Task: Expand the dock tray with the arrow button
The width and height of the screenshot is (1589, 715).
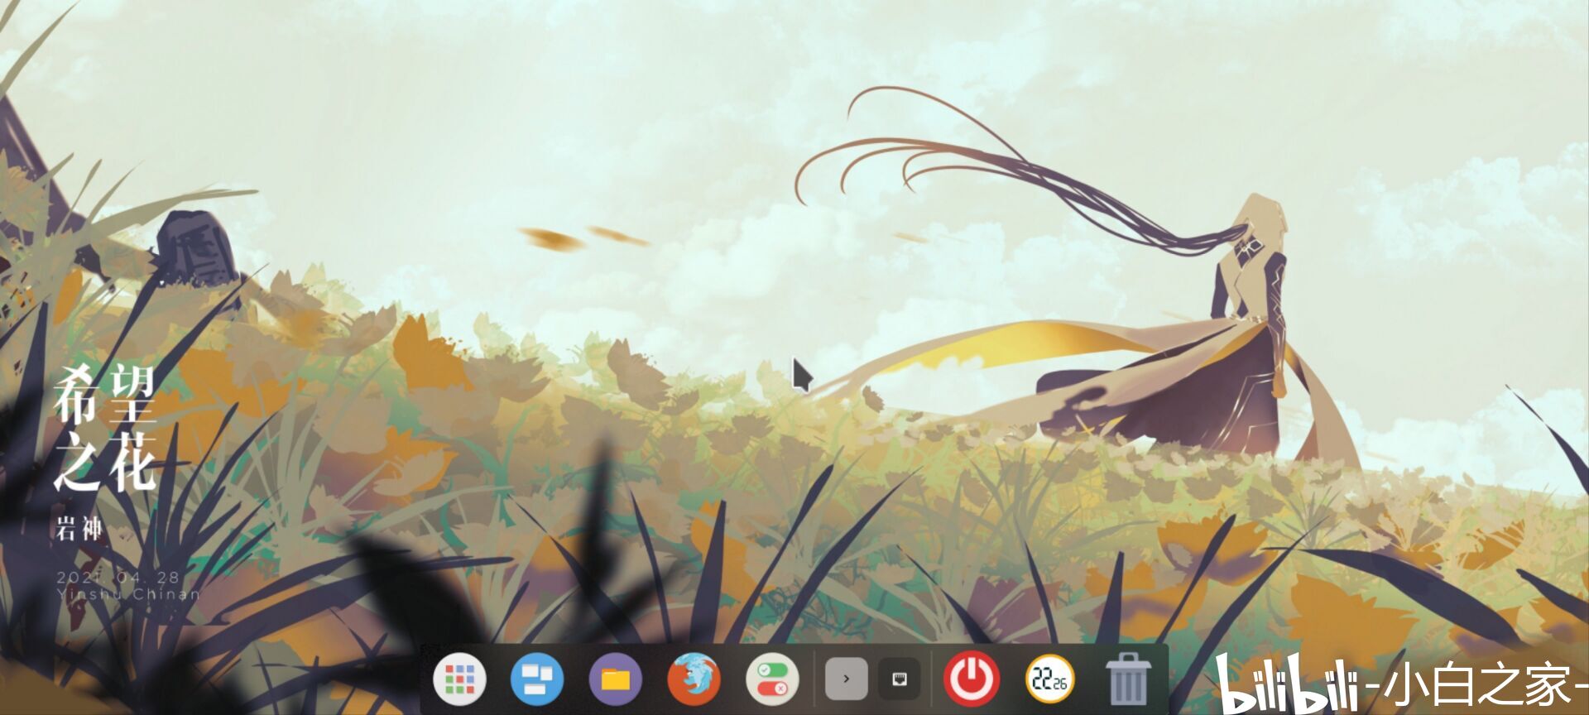Action: pos(846,679)
